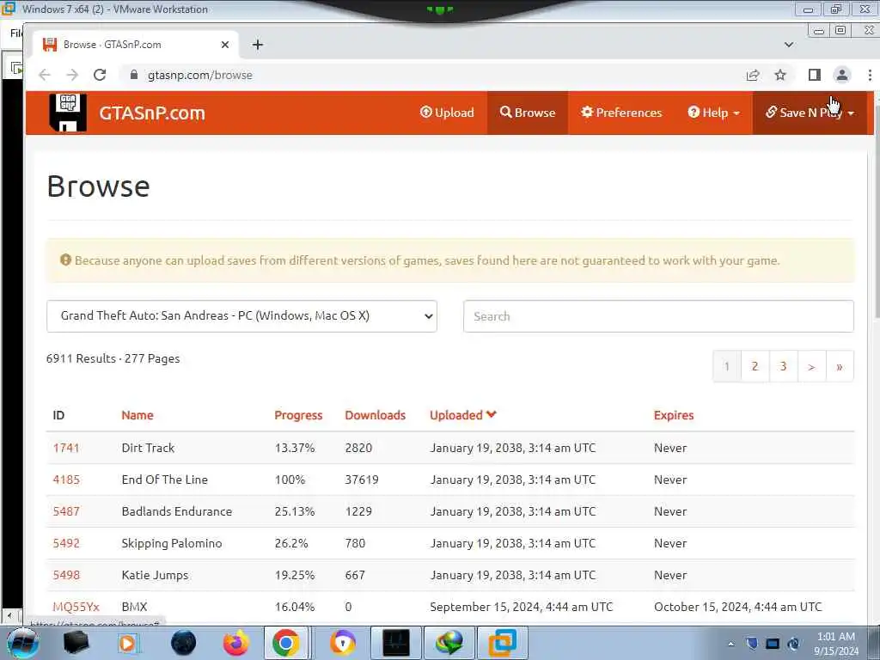Launch Firefox from the taskbar
Image resolution: width=880 pixels, height=660 pixels.
pyautogui.click(x=235, y=643)
